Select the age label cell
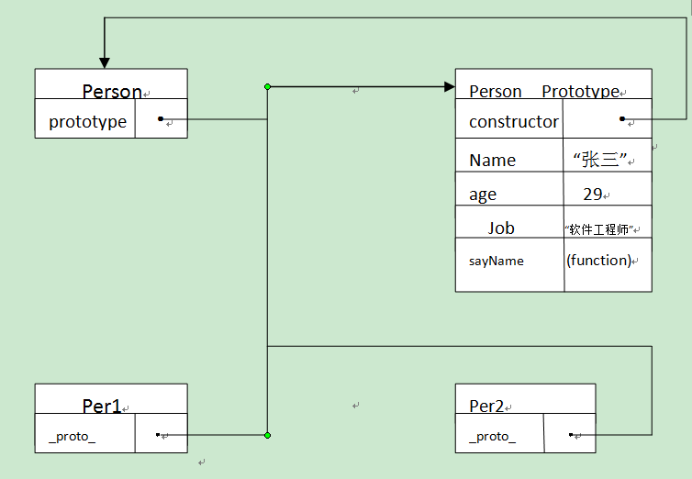Screen dimensions: 692x479 pos(483,194)
